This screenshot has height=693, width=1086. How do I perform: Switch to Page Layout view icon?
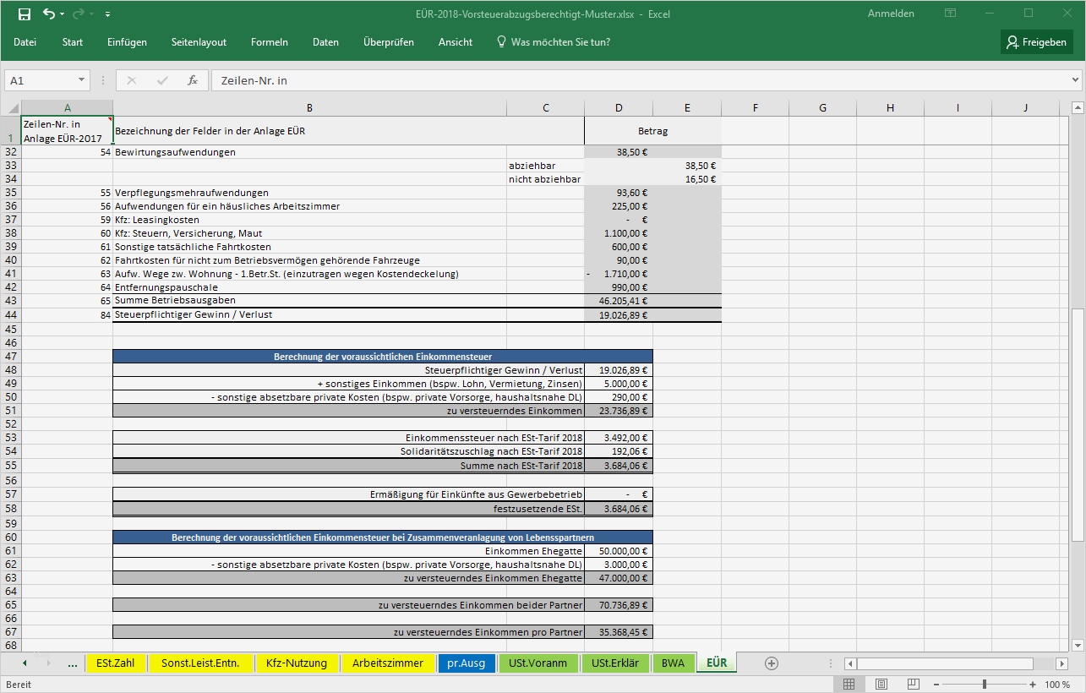click(881, 684)
